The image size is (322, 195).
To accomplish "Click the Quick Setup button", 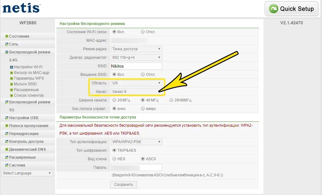I will tap(291, 9).
